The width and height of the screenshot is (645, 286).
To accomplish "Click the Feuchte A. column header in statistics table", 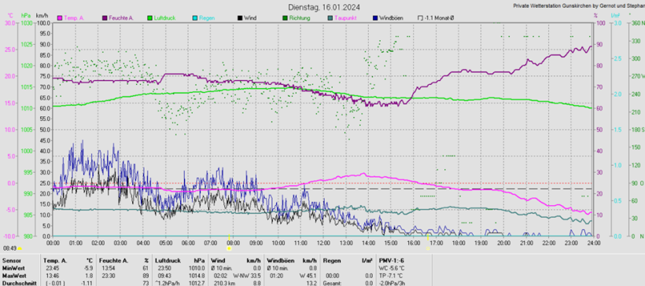I will click(112, 261).
